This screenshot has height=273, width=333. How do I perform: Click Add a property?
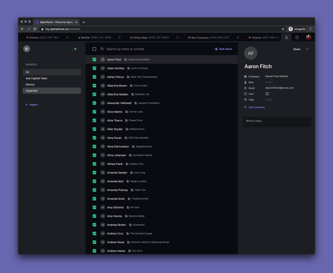click(x=255, y=107)
